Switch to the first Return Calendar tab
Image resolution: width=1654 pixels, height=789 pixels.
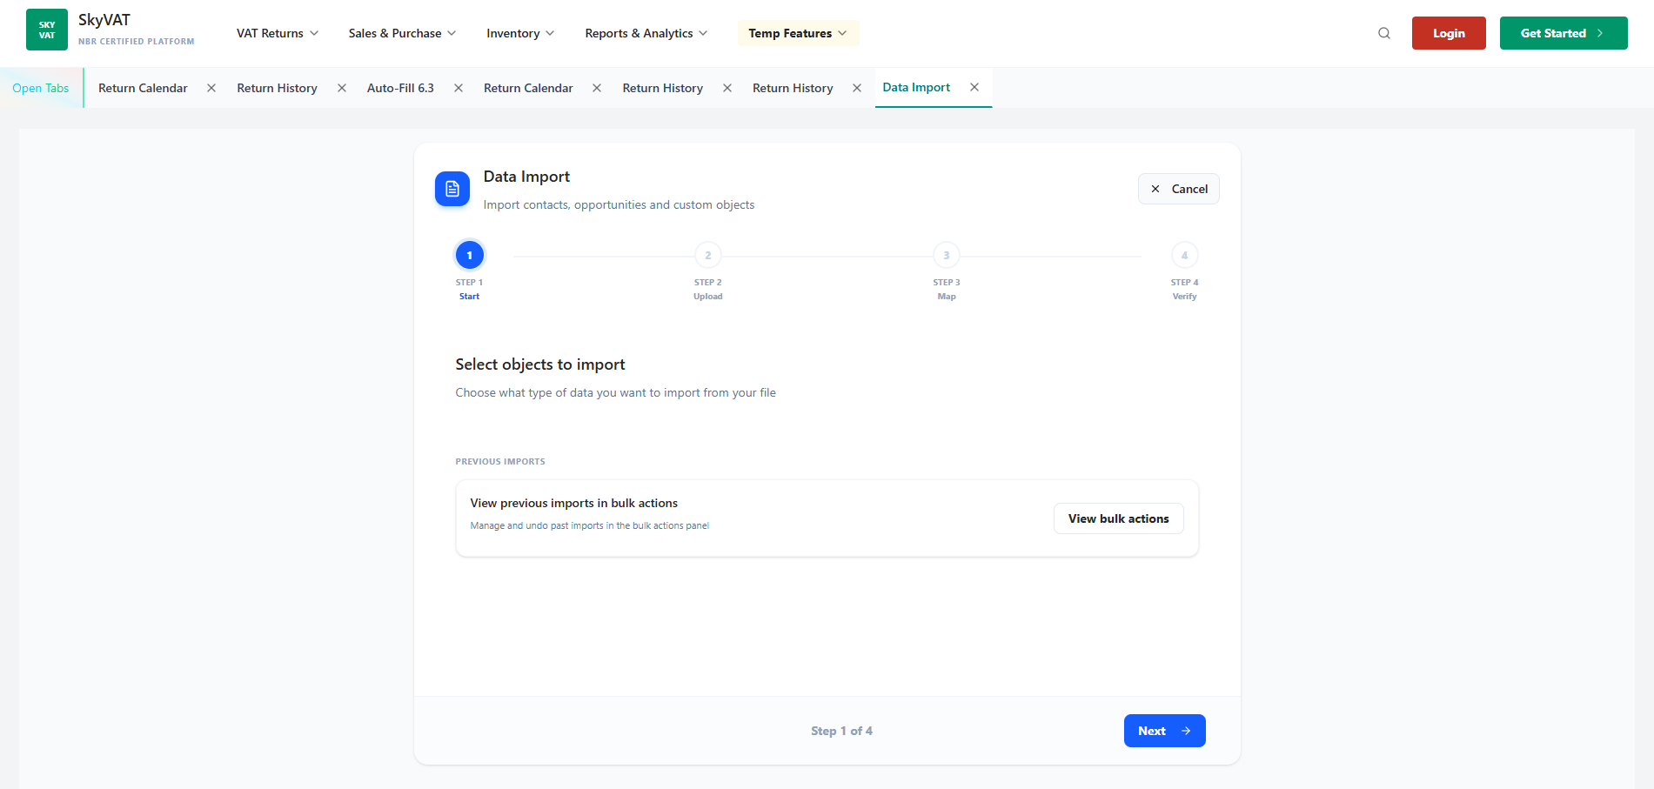(143, 88)
